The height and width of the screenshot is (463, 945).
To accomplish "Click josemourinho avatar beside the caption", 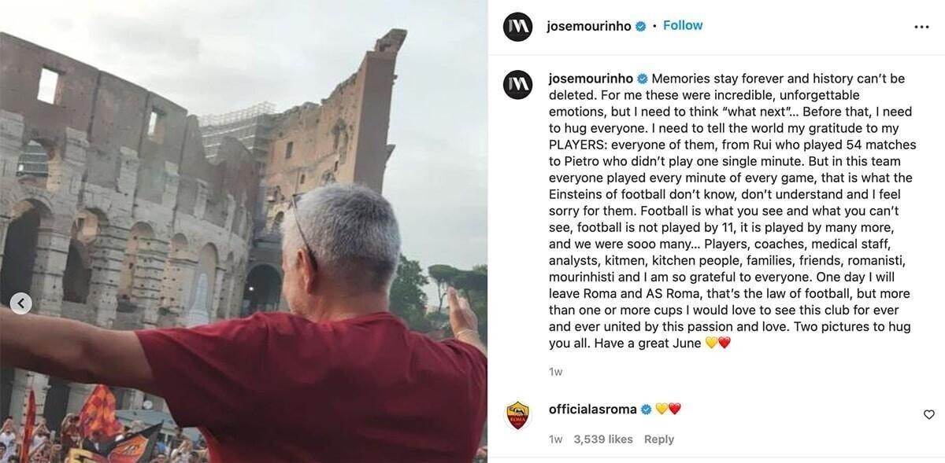I will point(517,84).
